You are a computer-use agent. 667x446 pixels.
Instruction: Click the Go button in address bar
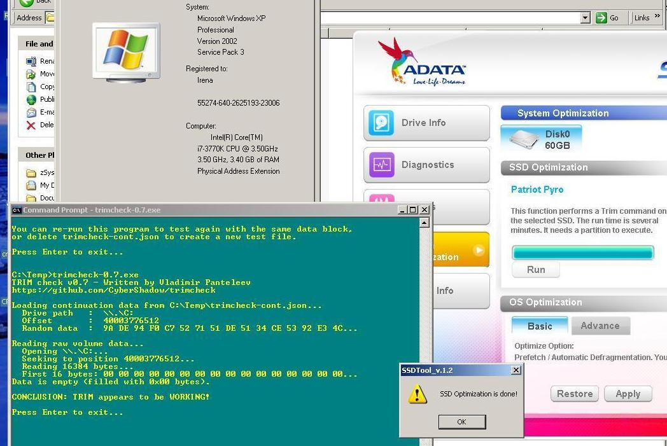[x=607, y=18]
